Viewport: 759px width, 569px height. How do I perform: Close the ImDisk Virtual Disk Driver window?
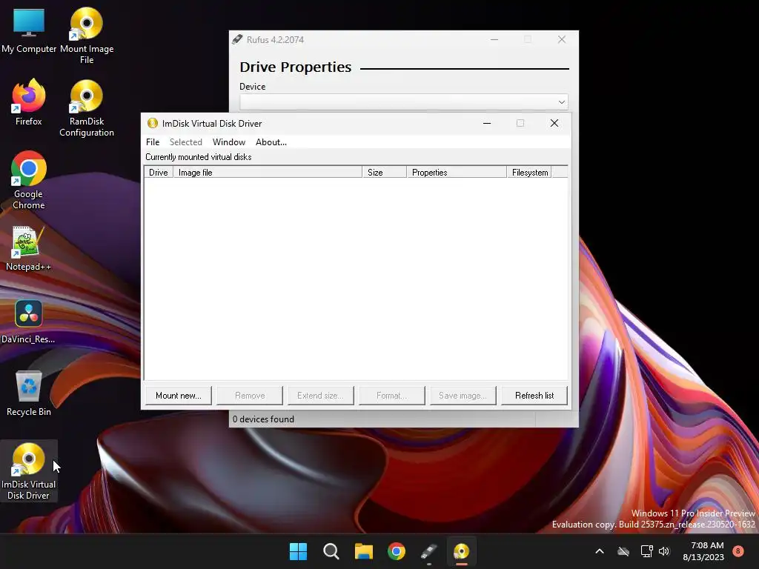[554, 124]
